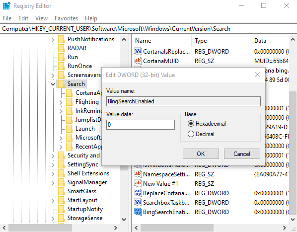The image size is (297, 232).
Task: Expand the SignalManager key
Action: [53, 183]
